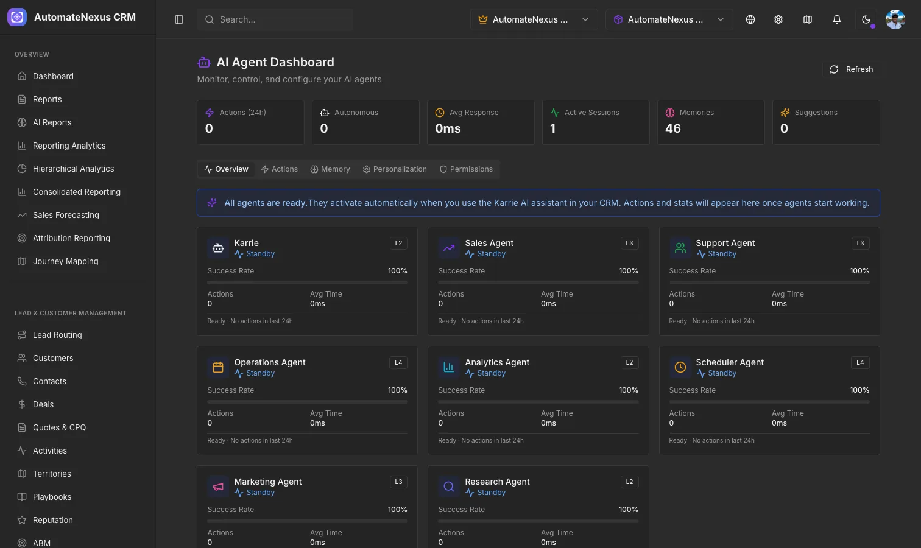Switch to the Personalization tab
The height and width of the screenshot is (548, 921).
[395, 169]
